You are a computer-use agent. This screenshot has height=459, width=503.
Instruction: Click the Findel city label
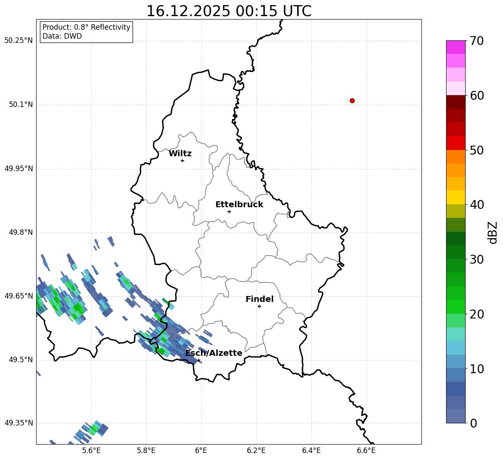click(x=260, y=299)
